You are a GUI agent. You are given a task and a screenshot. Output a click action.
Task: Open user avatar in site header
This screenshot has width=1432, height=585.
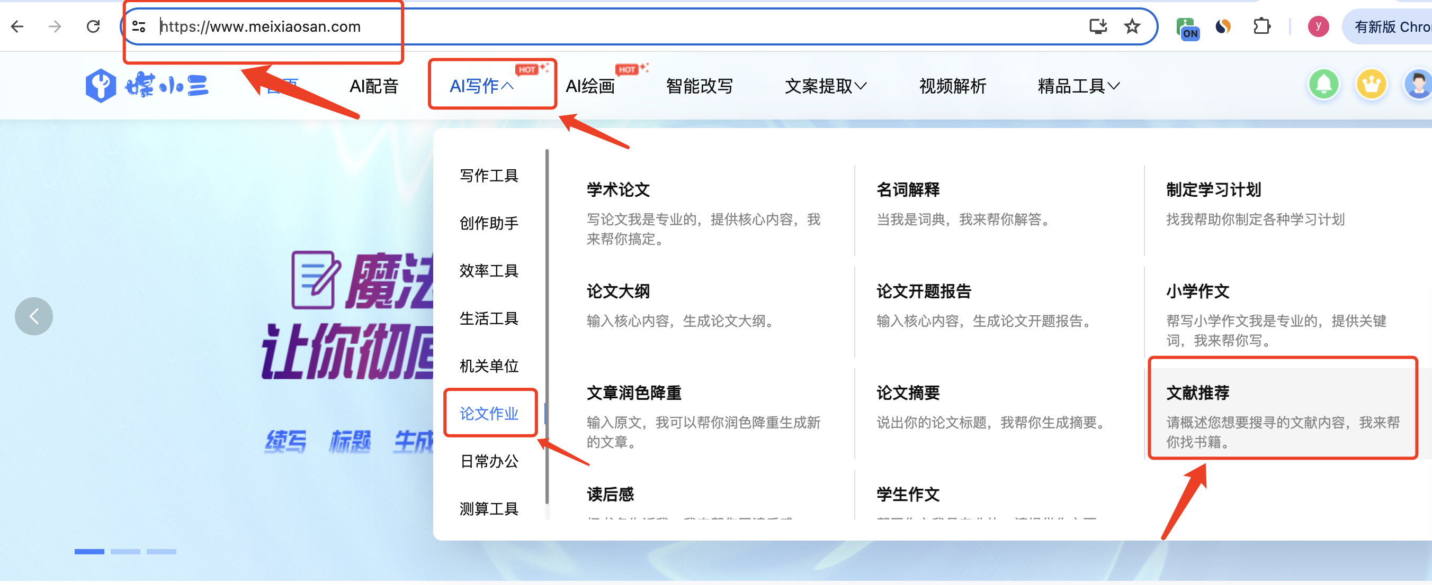[x=1418, y=84]
